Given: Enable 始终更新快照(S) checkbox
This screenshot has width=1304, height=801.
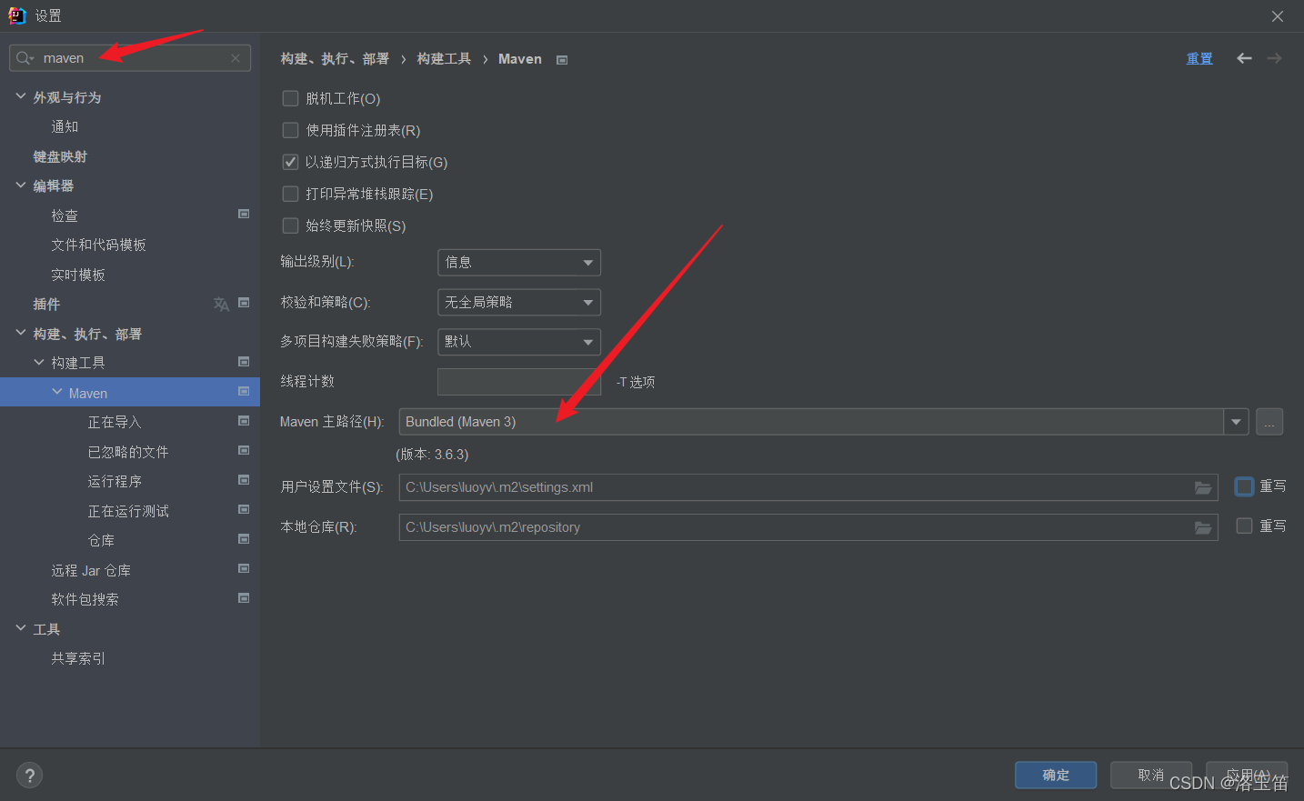Looking at the screenshot, I should [291, 225].
